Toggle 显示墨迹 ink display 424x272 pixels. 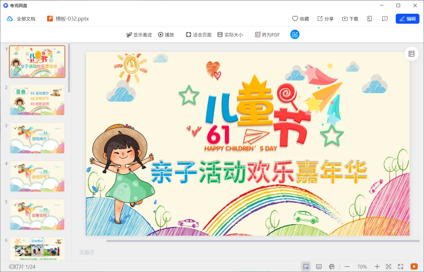click(x=139, y=35)
